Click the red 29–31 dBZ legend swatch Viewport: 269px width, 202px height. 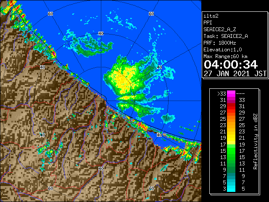231,106
